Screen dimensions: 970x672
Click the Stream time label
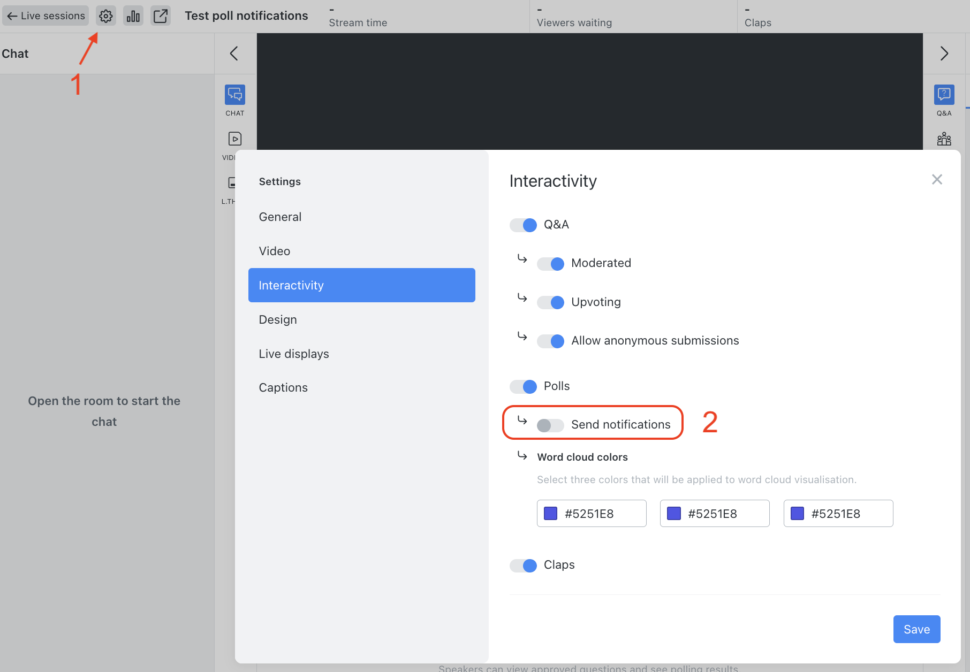[x=358, y=22]
